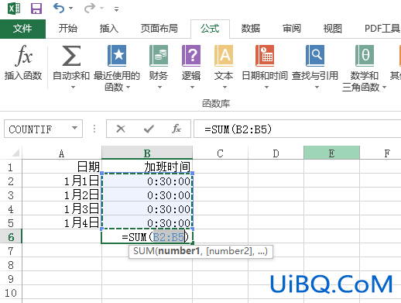Cancel the formula entry with X

(121, 129)
